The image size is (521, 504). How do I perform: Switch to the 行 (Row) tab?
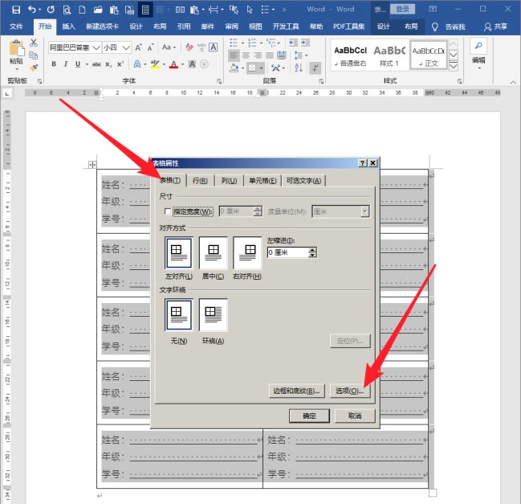[x=200, y=181]
